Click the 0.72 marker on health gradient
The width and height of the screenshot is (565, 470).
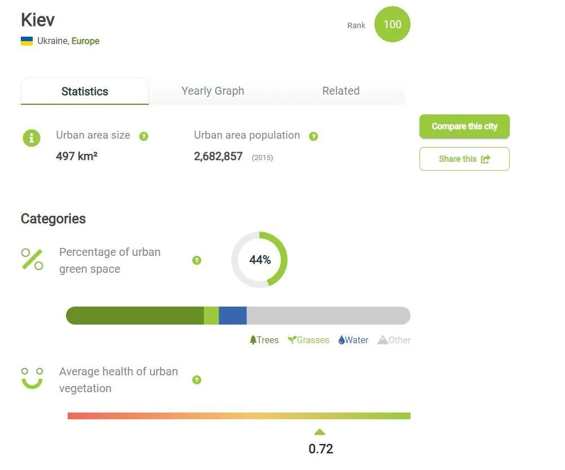320,432
